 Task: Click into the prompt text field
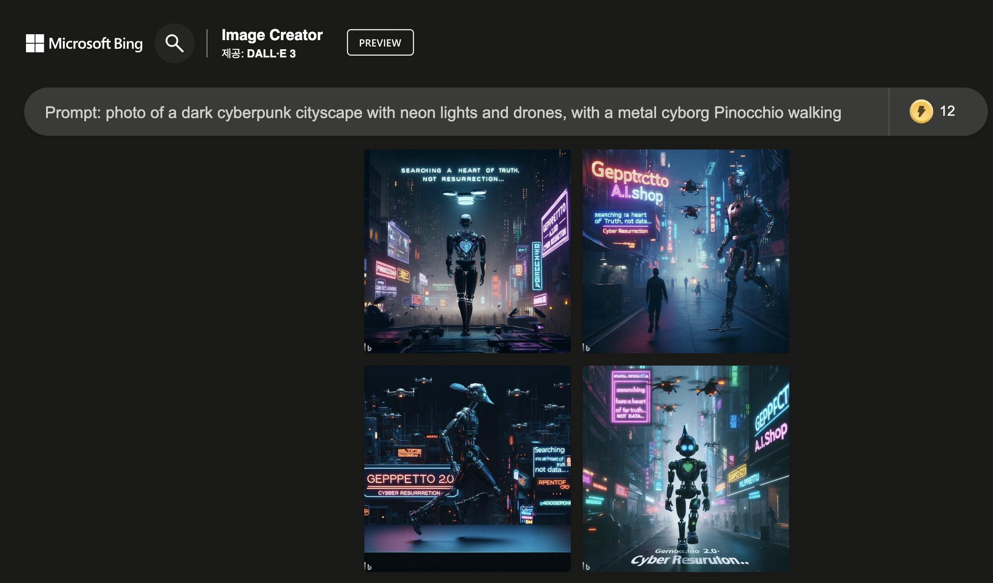point(456,112)
